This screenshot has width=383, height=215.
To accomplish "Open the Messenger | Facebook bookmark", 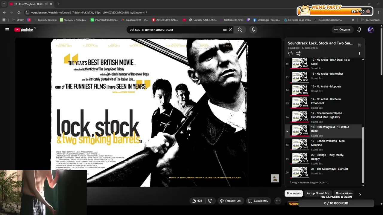I will tap(267, 20).
